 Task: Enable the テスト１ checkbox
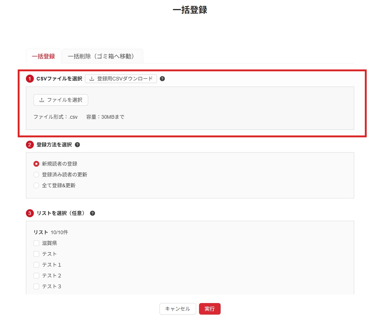[x=36, y=265]
